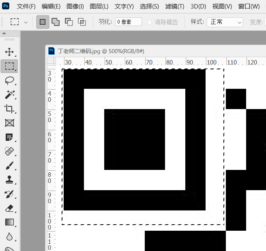This screenshot has height=251, width=266.
Task: Toggle the anti-alias checkbox
Action: 150,22
